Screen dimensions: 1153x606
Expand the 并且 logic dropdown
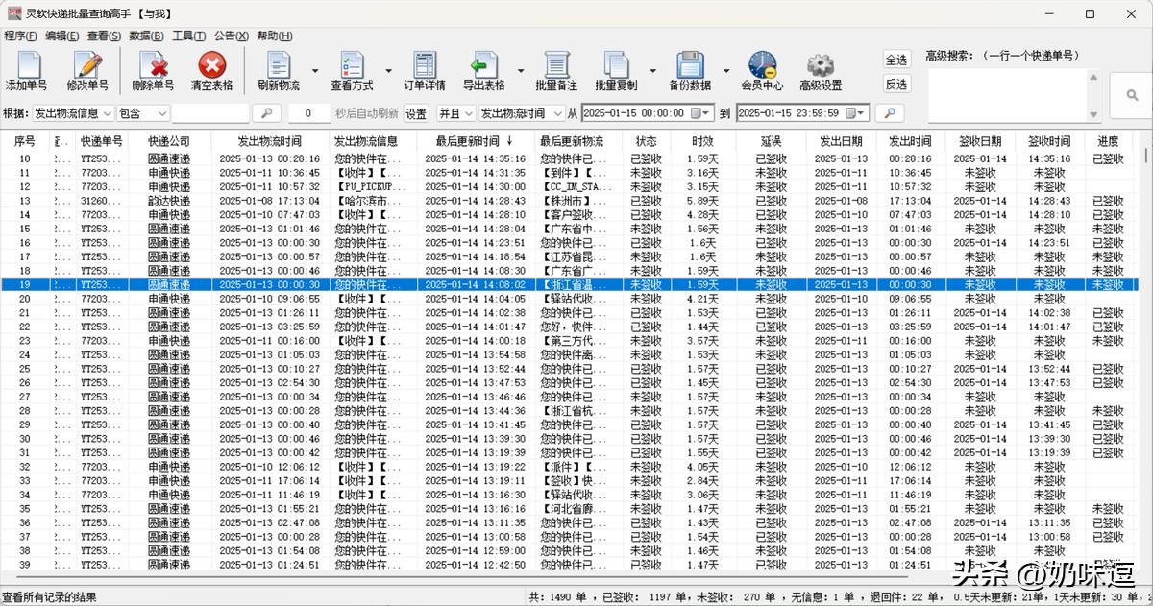[x=468, y=113]
